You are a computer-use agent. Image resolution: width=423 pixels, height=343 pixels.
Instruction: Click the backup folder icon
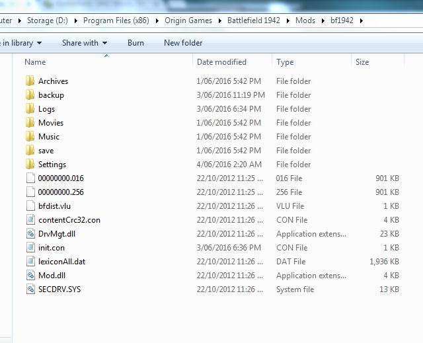click(30, 95)
